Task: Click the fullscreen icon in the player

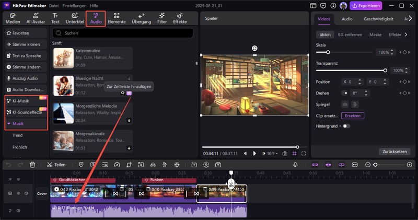Action: pyautogui.click(x=305, y=154)
